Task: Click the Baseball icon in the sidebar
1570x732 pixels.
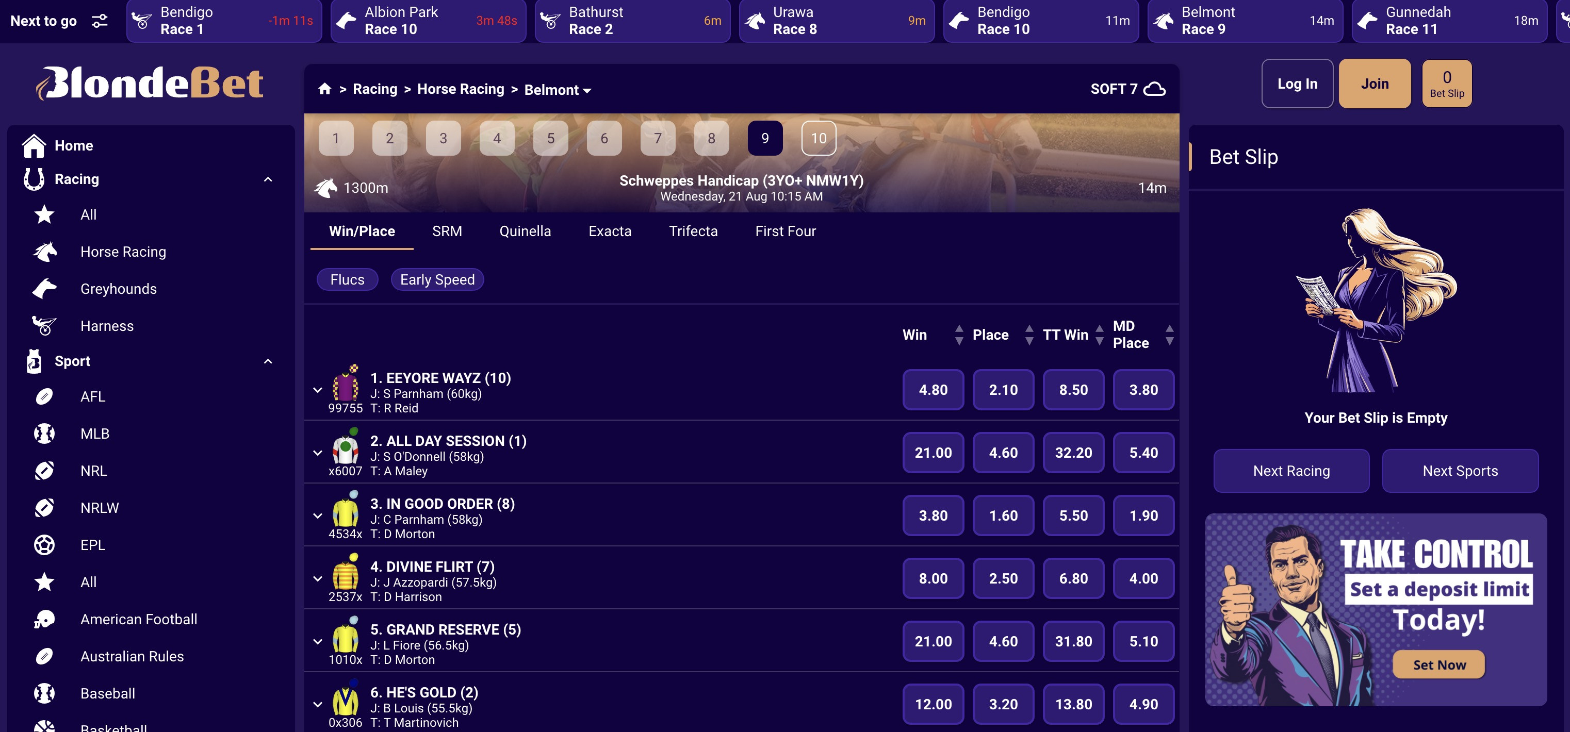Action: 44,694
